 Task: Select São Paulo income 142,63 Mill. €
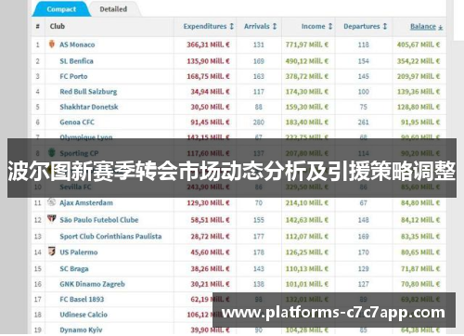pyautogui.click(x=306, y=220)
